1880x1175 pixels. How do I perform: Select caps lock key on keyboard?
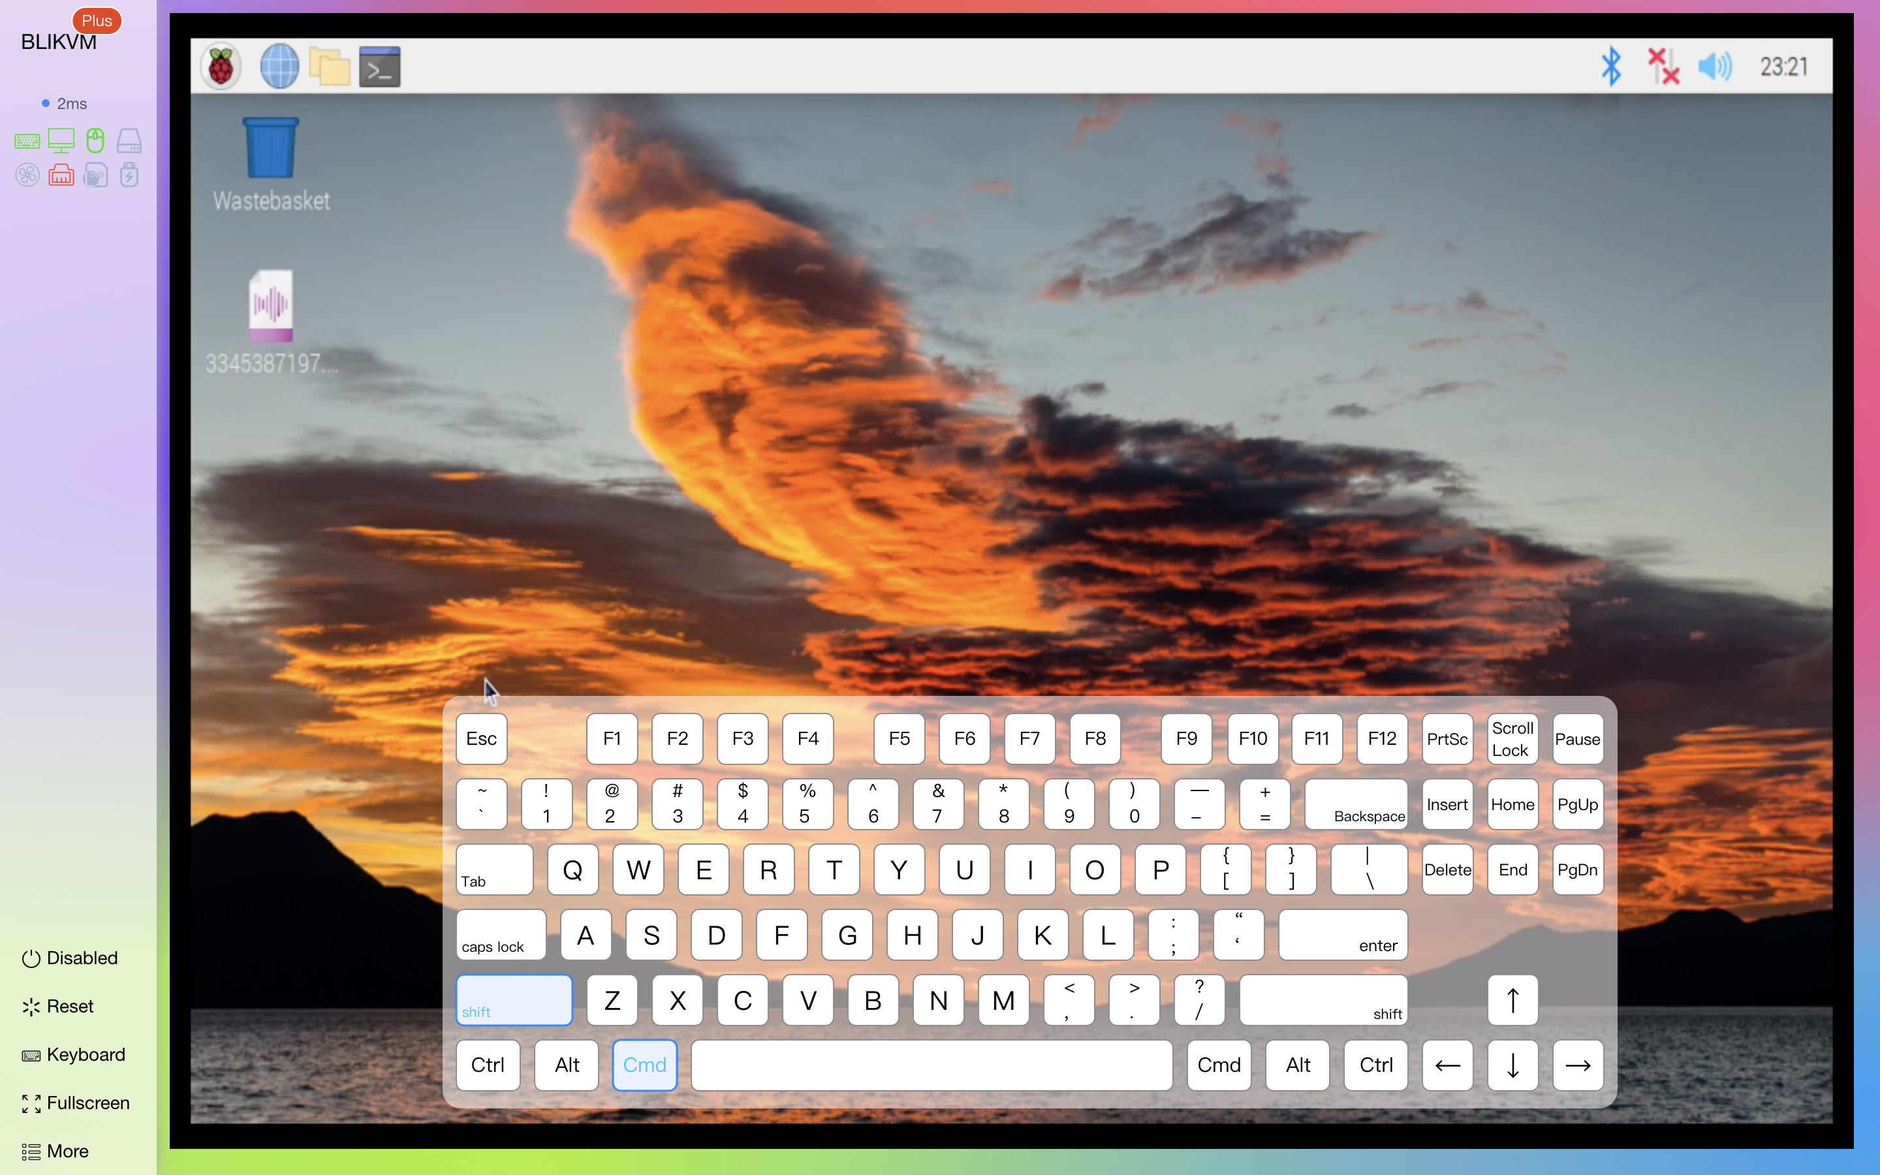495,934
